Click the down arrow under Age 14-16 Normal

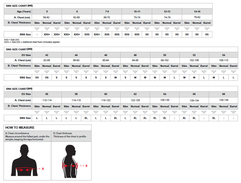click(x=197, y=29)
